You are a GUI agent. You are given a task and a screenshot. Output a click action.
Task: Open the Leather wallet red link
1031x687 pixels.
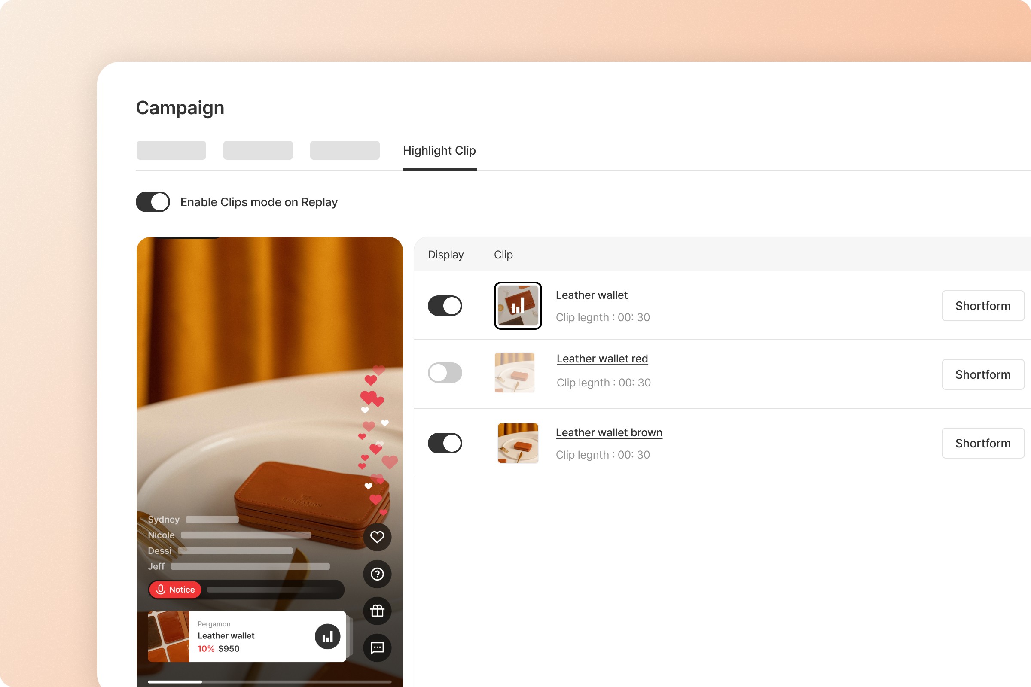[601, 359]
